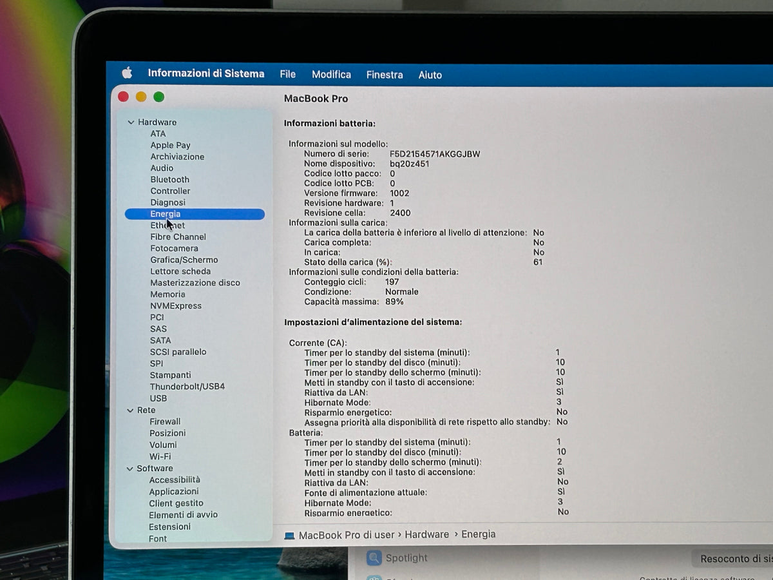The height and width of the screenshot is (580, 773).
Task: Open Fotocamera details
Action: coord(174,249)
